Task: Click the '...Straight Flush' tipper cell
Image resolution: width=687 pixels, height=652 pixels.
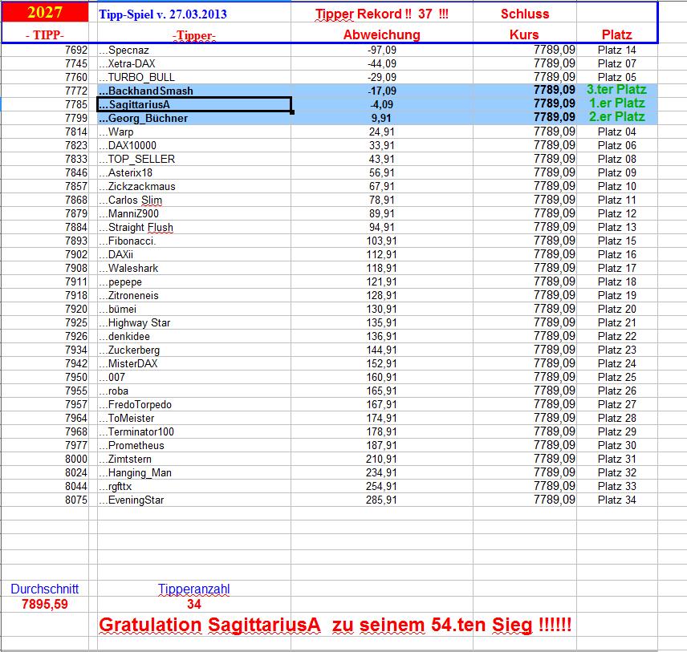Action: (x=193, y=227)
